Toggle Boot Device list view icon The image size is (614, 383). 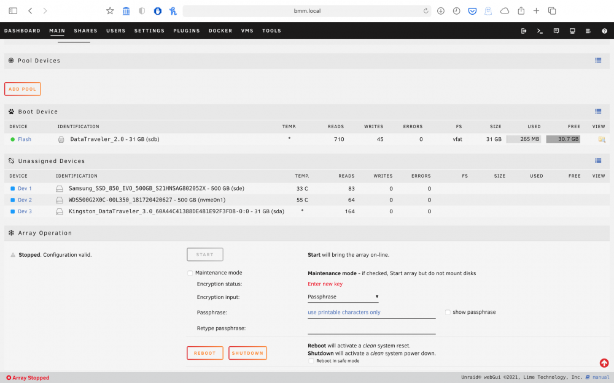(598, 112)
